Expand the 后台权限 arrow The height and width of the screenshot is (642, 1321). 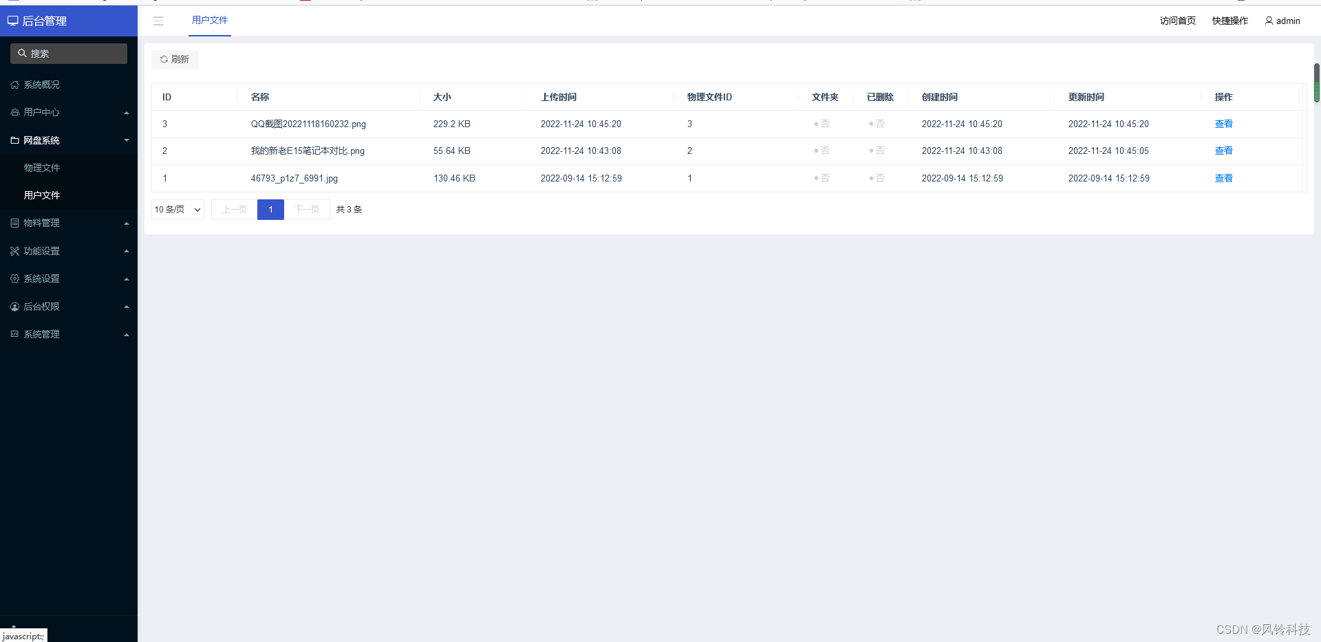[127, 307]
